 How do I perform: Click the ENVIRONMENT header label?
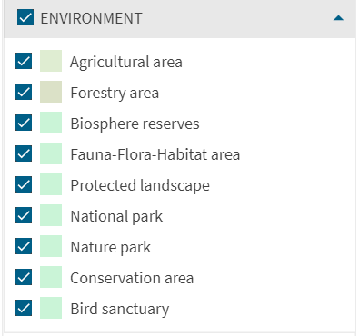[x=91, y=18]
